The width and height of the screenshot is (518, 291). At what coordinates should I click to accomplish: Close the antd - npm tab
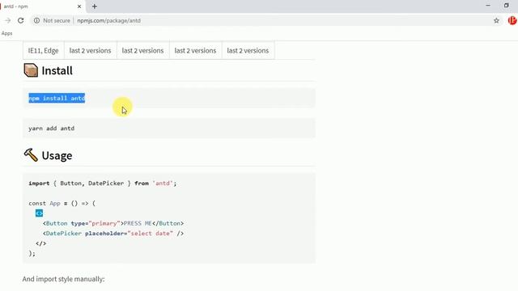(79, 6)
